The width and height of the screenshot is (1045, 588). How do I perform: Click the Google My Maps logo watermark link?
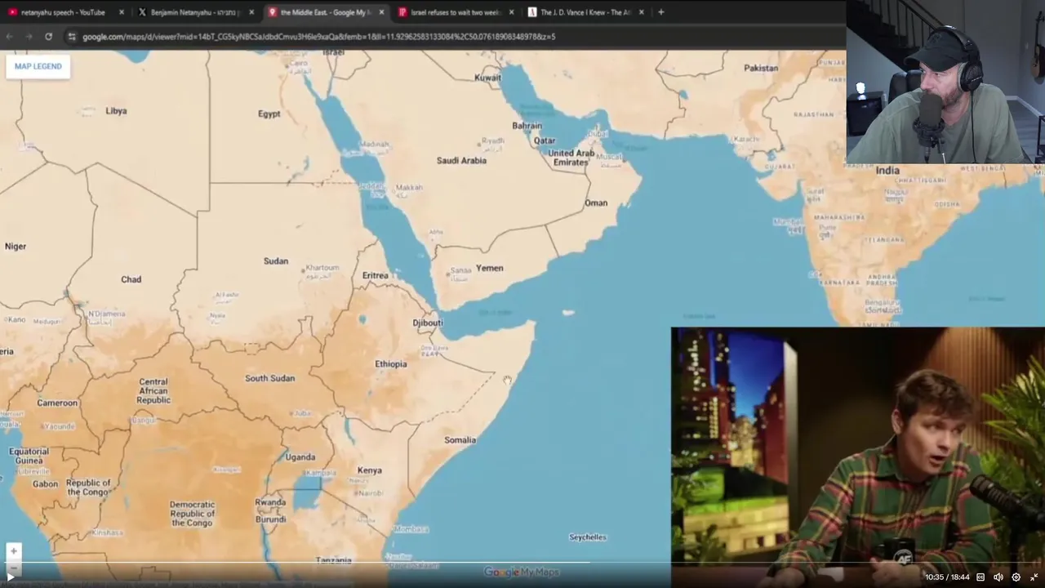click(521, 572)
